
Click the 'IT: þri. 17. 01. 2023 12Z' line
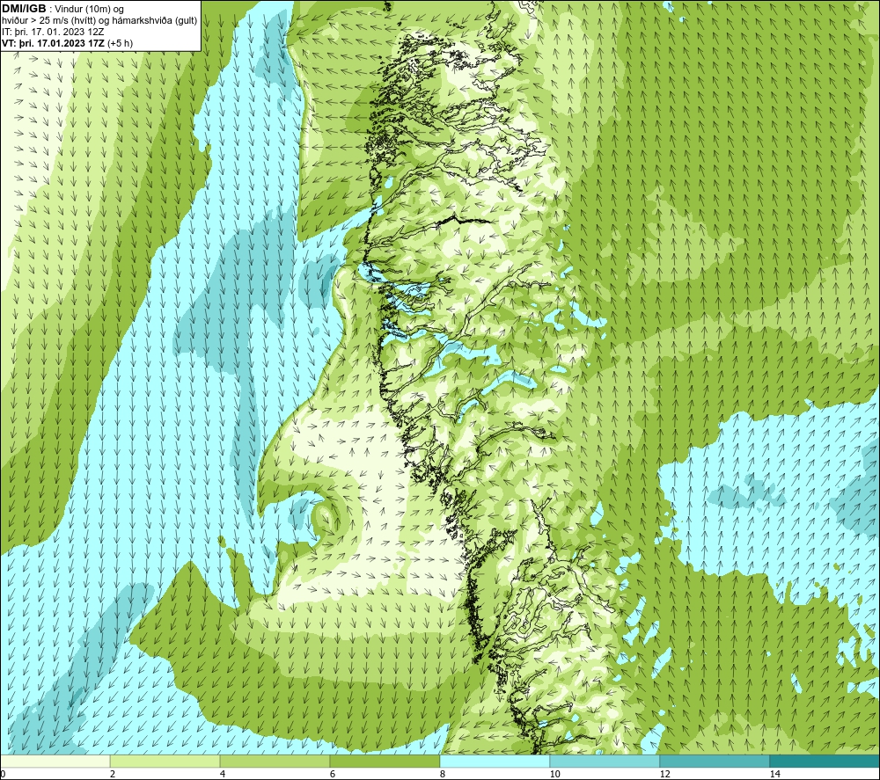pyautogui.click(x=53, y=32)
